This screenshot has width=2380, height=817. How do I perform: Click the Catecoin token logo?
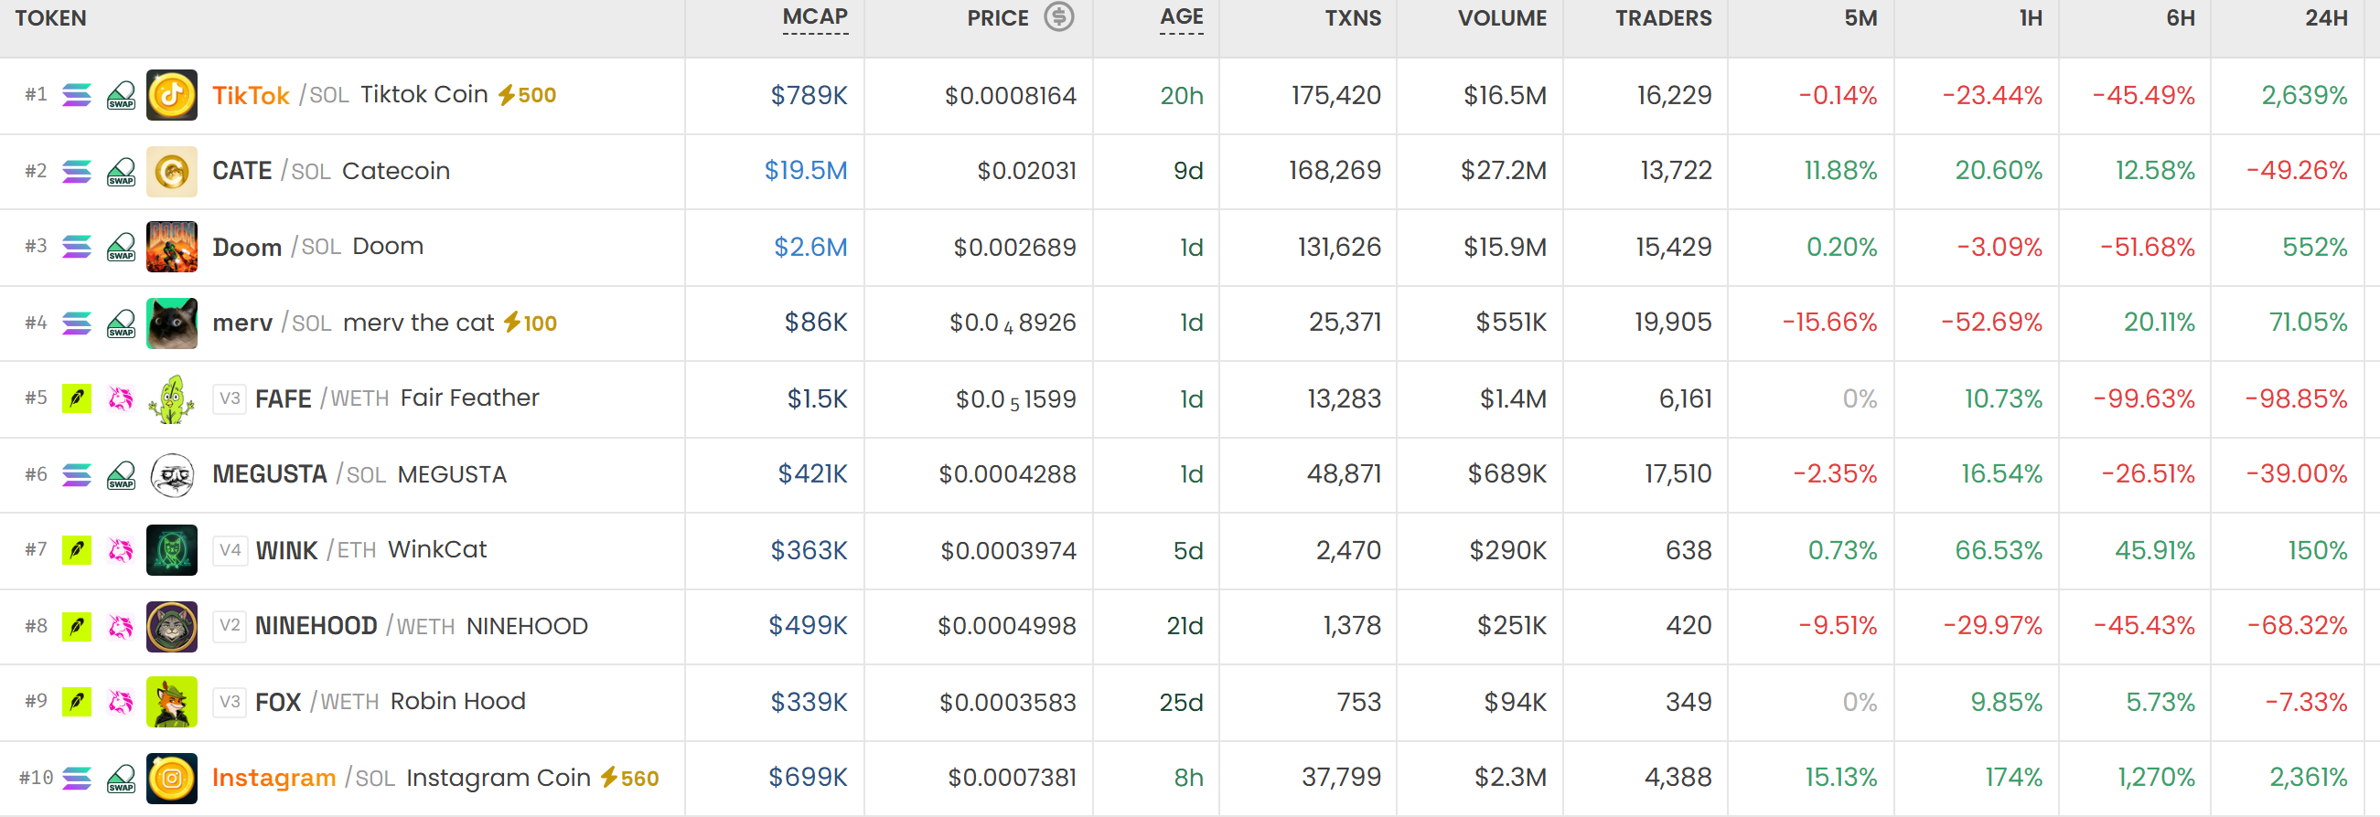(172, 171)
